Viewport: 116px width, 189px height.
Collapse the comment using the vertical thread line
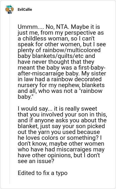tap(10, 99)
